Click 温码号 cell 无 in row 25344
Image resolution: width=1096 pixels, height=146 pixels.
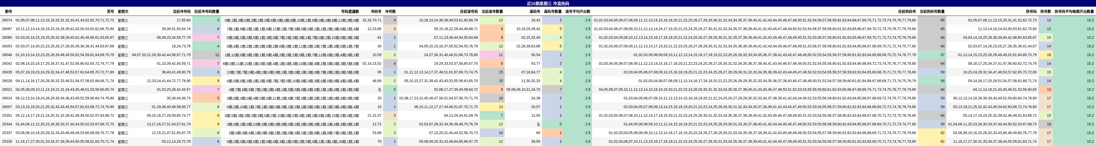pos(538,124)
